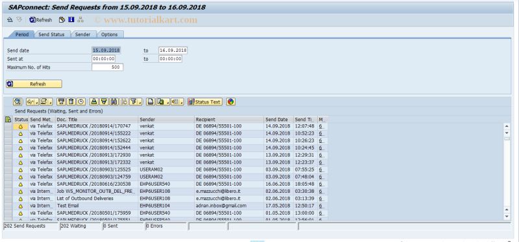Click the Status Text button
The height and width of the screenshot is (242, 519).
(204, 102)
